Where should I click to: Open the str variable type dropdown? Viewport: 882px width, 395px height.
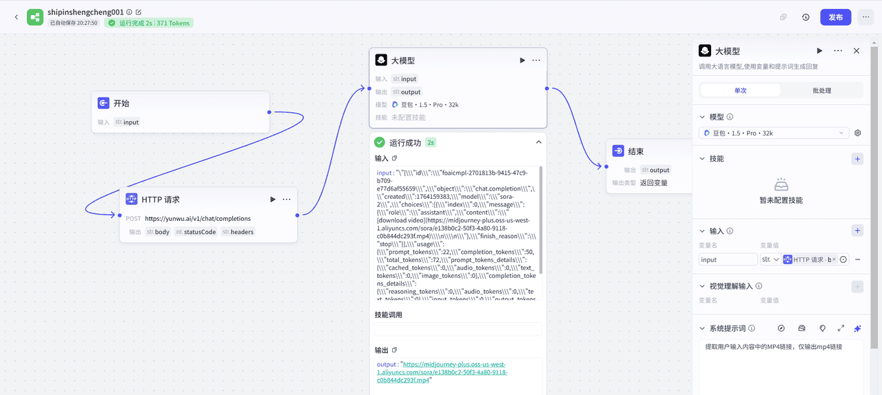770,259
